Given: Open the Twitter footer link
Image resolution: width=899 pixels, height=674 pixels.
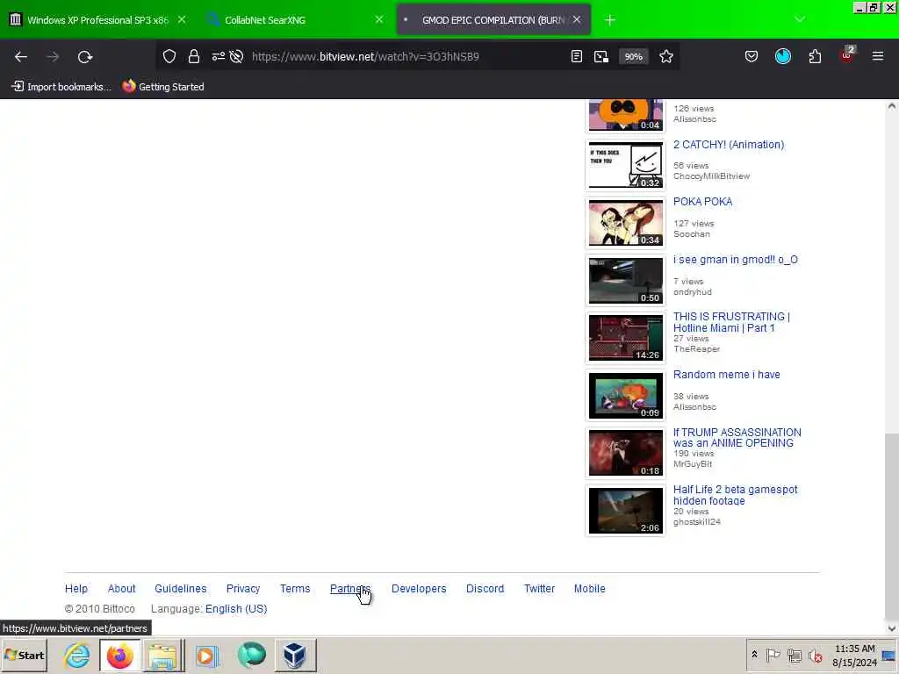Looking at the screenshot, I should point(540,589).
